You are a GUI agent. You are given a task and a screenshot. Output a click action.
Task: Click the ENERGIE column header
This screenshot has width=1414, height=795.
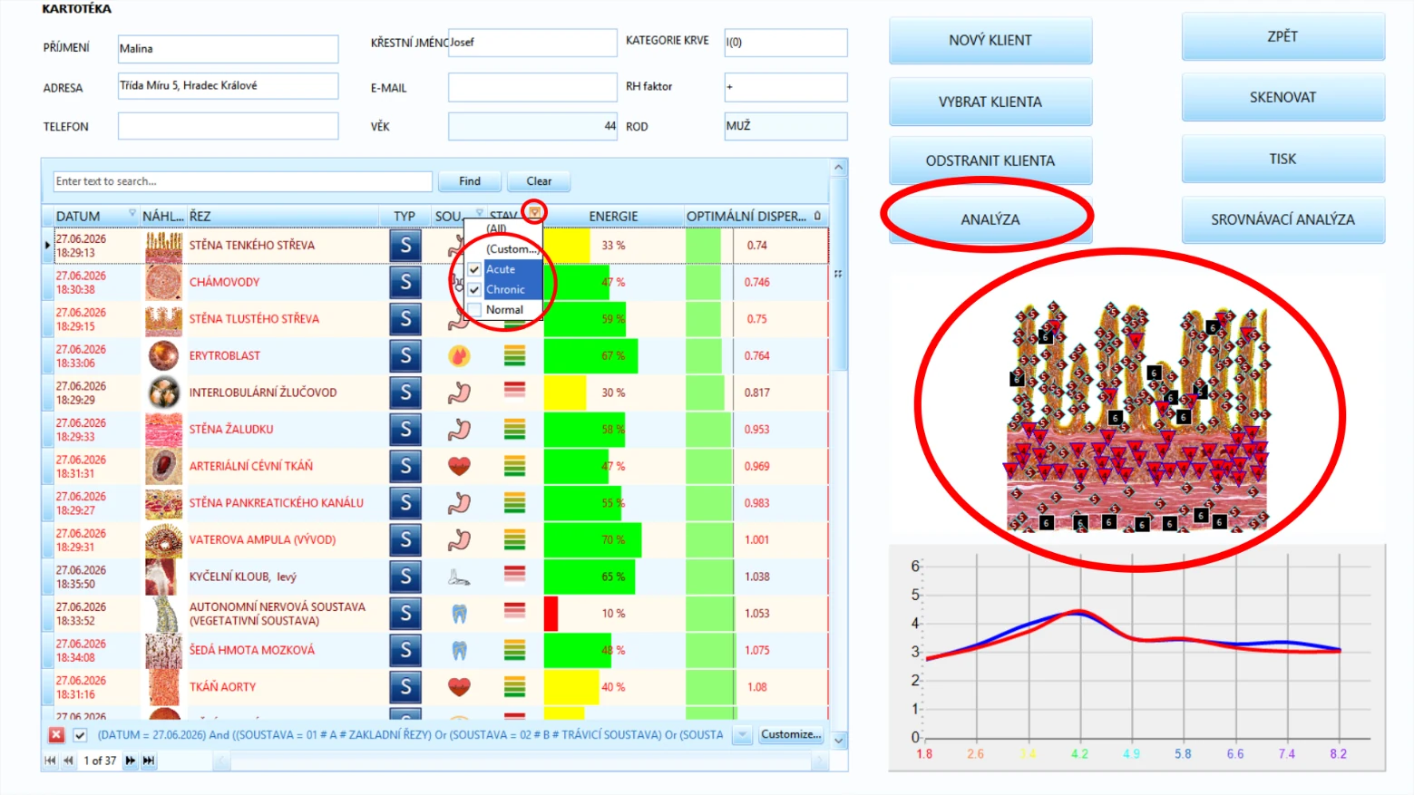[613, 216]
